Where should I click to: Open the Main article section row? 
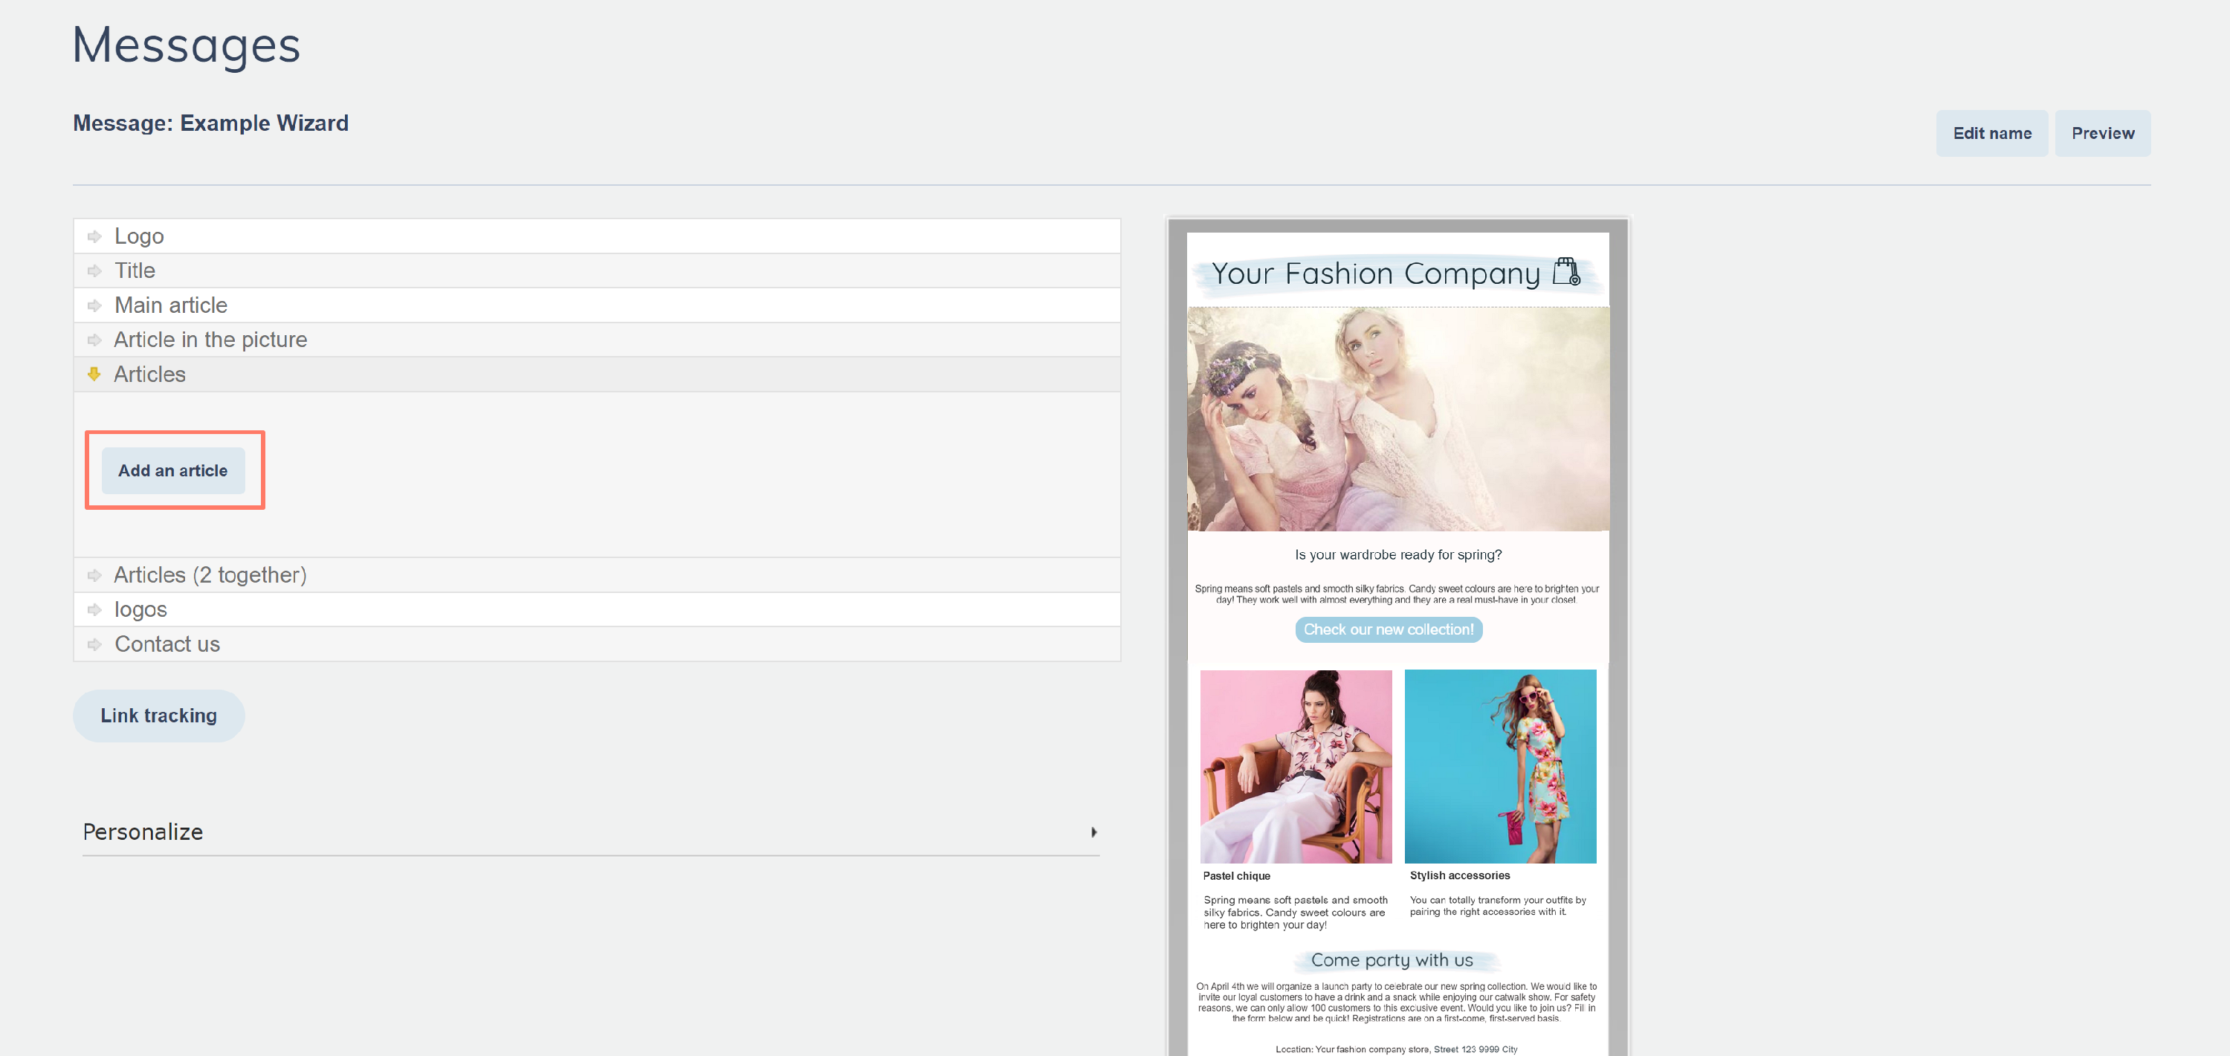tap(170, 305)
